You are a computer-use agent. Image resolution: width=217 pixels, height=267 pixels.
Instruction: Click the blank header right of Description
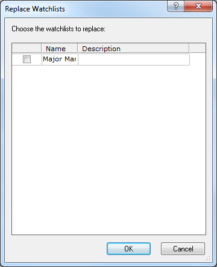[198, 48]
